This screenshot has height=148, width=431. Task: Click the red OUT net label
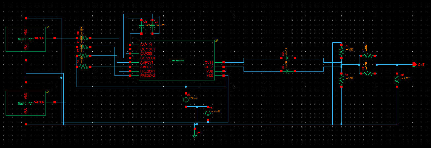[421, 65]
